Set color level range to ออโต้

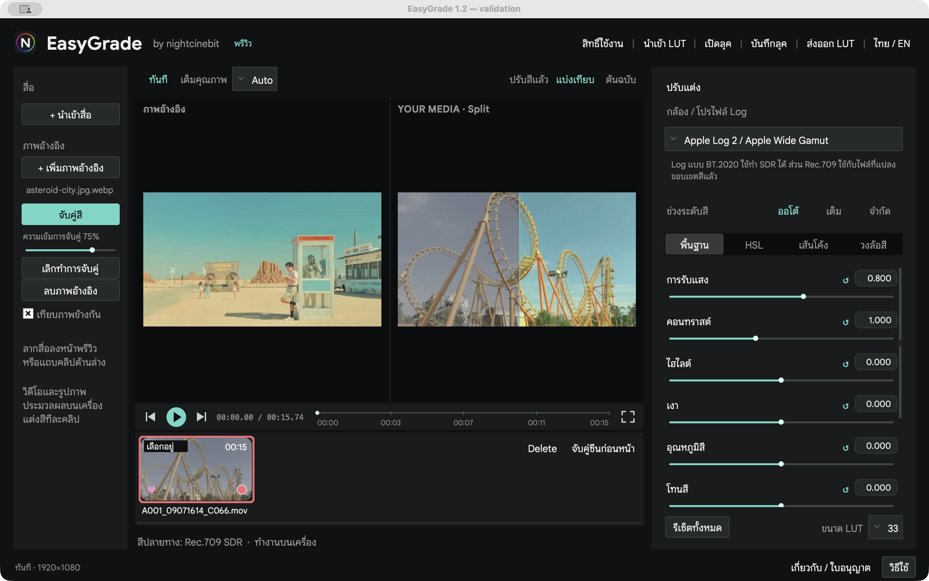[788, 211]
